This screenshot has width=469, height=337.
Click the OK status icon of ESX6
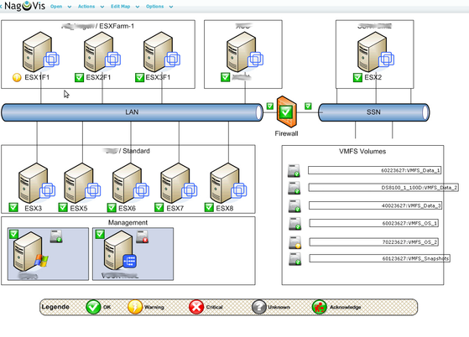(112, 207)
